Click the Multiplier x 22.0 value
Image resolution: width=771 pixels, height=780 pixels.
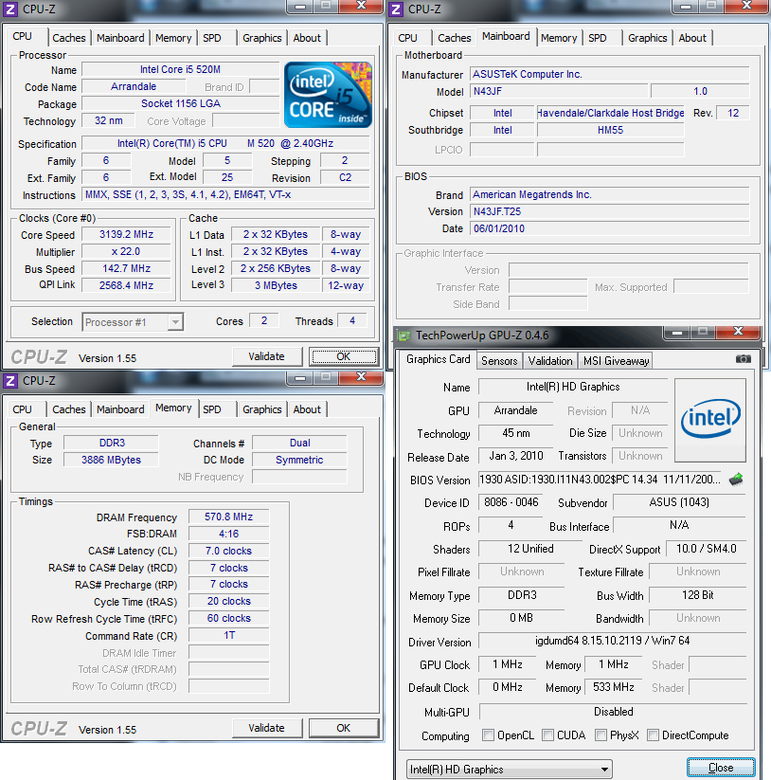coord(126,252)
